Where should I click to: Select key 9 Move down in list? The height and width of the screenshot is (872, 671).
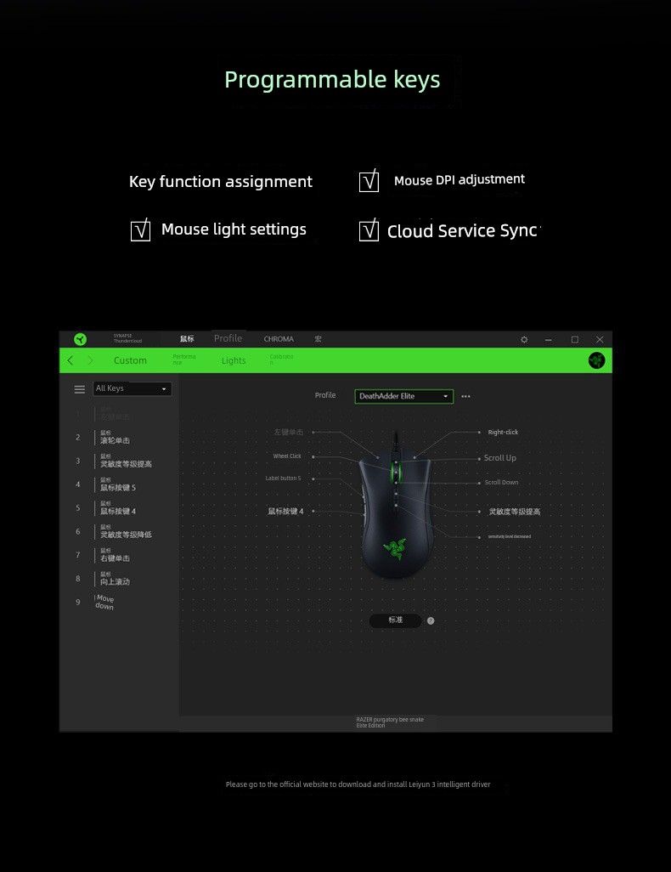point(104,603)
